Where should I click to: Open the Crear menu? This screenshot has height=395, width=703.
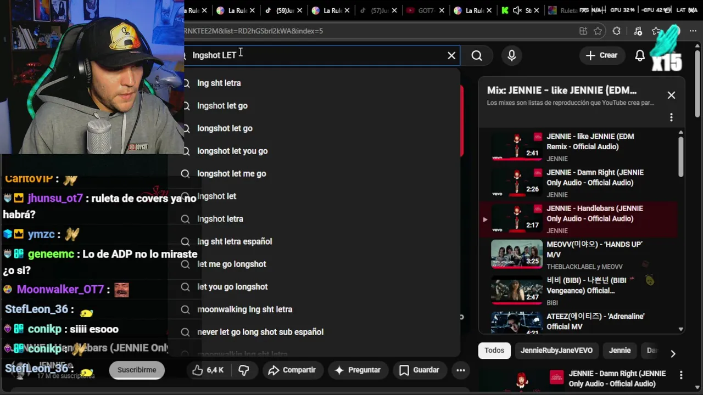click(x=601, y=55)
